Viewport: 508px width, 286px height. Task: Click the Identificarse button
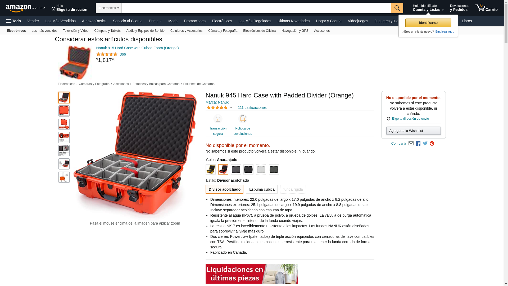[x=428, y=23]
